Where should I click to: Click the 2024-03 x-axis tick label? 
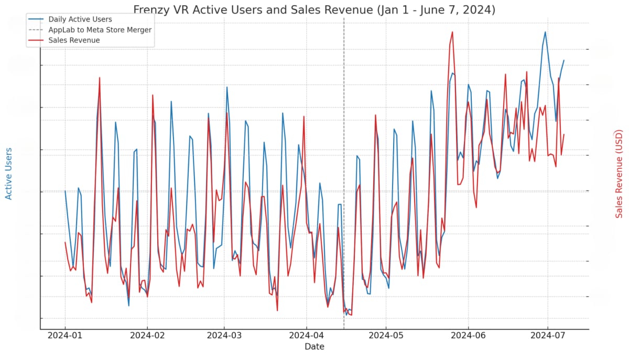tap(224, 335)
